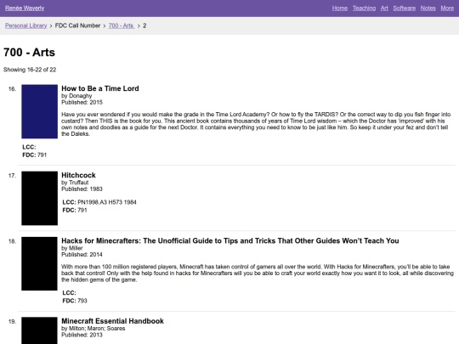
Task: Click Published: 2015 text
Action: (82, 103)
